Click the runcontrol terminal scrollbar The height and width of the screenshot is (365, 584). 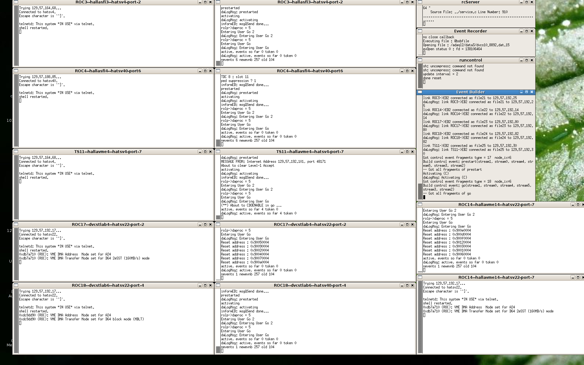click(420, 76)
